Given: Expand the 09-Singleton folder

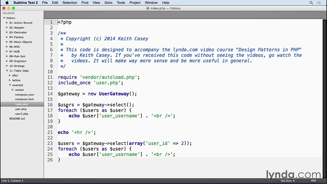Looking at the screenshot, I should 7,61.
